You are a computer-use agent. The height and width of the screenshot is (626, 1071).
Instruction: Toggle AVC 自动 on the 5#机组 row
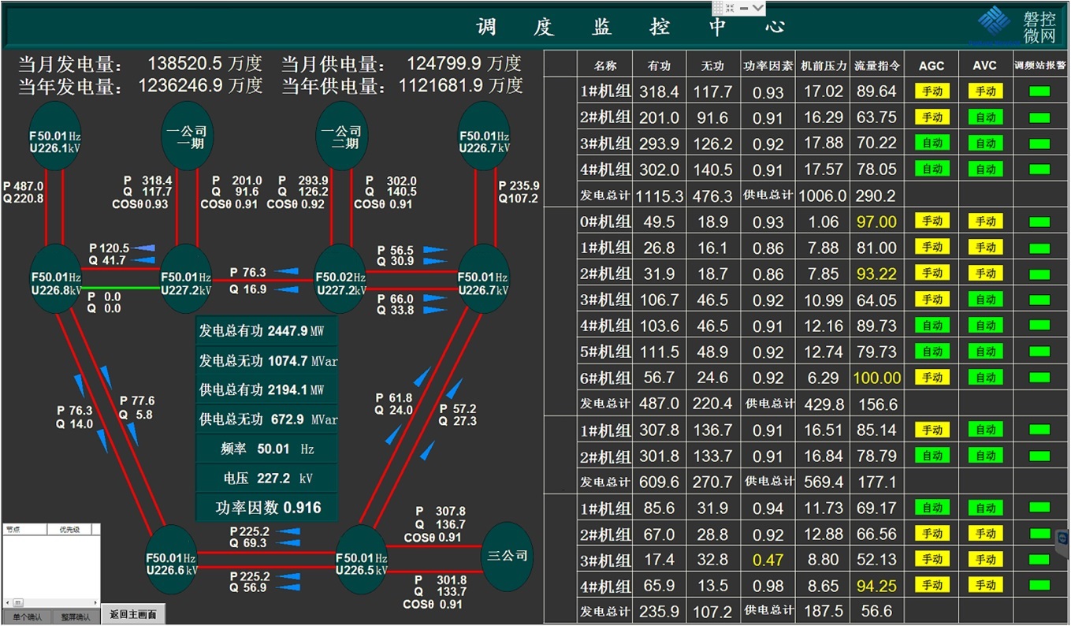pyautogui.click(x=985, y=352)
